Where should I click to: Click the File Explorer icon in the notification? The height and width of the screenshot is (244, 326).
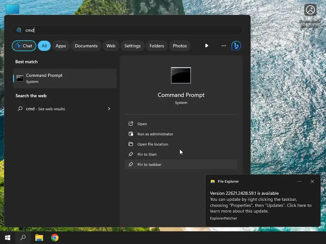[212, 181]
